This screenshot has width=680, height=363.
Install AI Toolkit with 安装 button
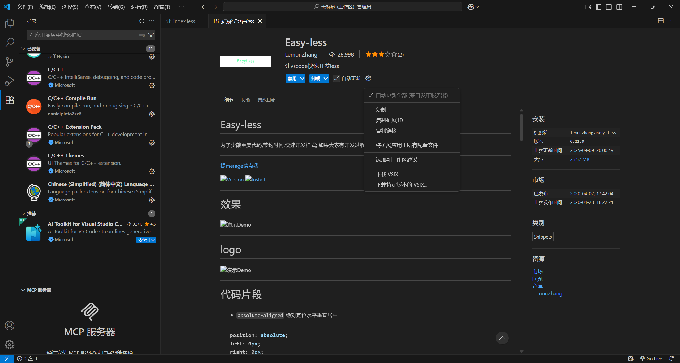143,240
